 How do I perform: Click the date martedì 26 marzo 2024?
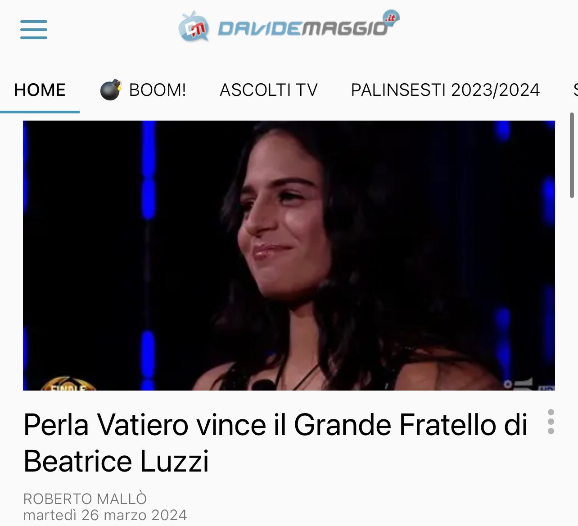click(x=105, y=515)
